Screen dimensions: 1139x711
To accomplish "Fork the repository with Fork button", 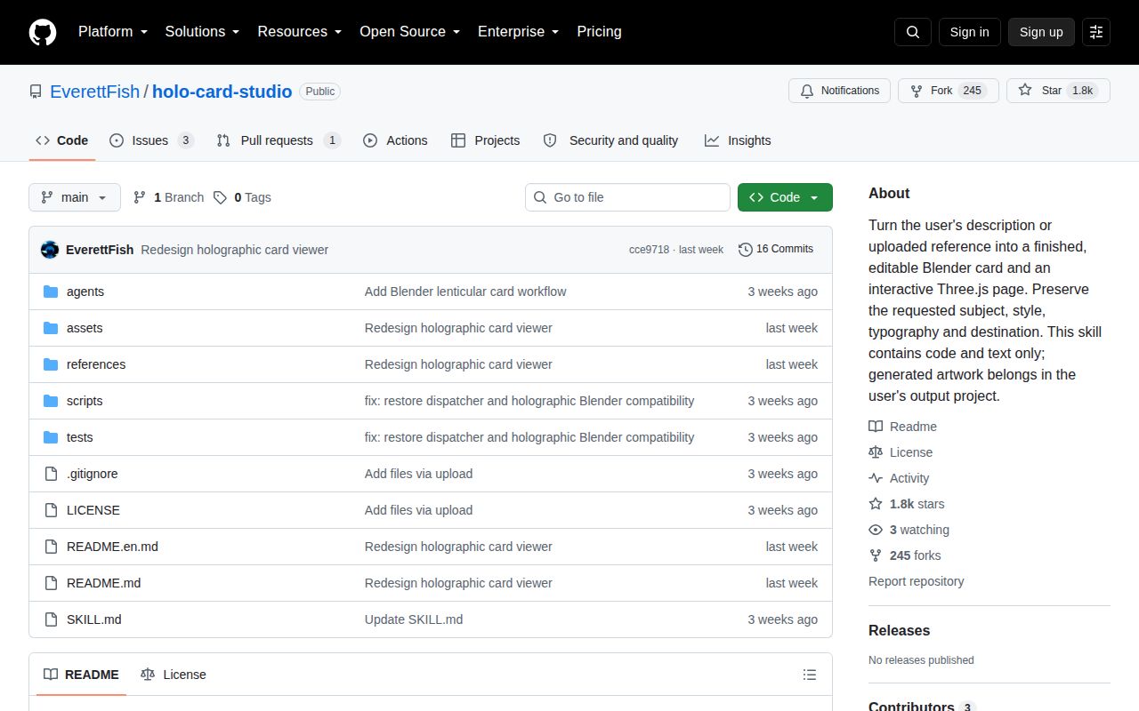I will (x=949, y=91).
